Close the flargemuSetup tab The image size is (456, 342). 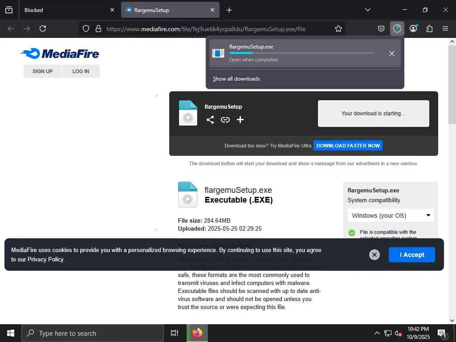point(212,10)
